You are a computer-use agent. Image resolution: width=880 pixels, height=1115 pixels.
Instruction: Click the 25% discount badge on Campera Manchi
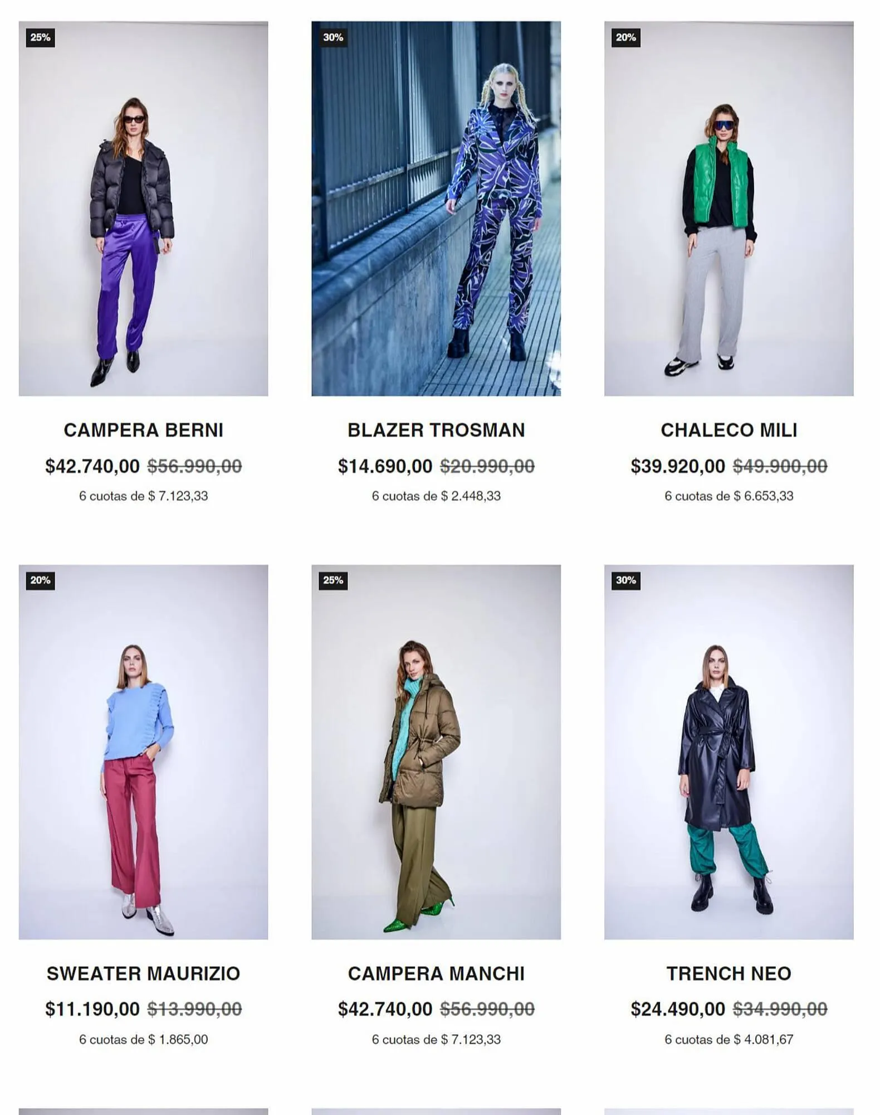point(333,580)
